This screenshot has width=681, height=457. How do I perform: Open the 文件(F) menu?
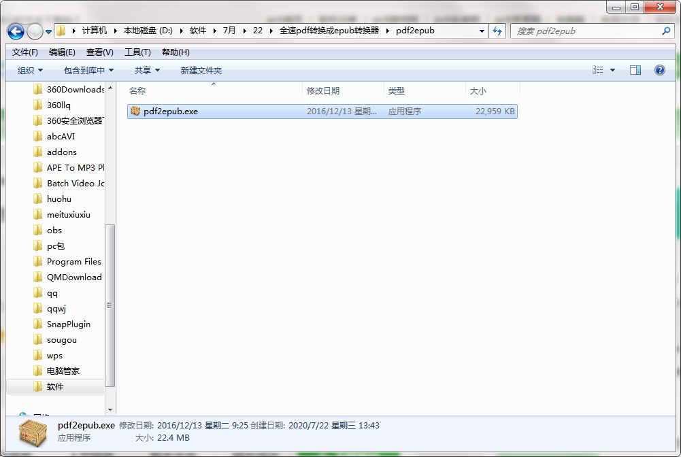tap(24, 52)
